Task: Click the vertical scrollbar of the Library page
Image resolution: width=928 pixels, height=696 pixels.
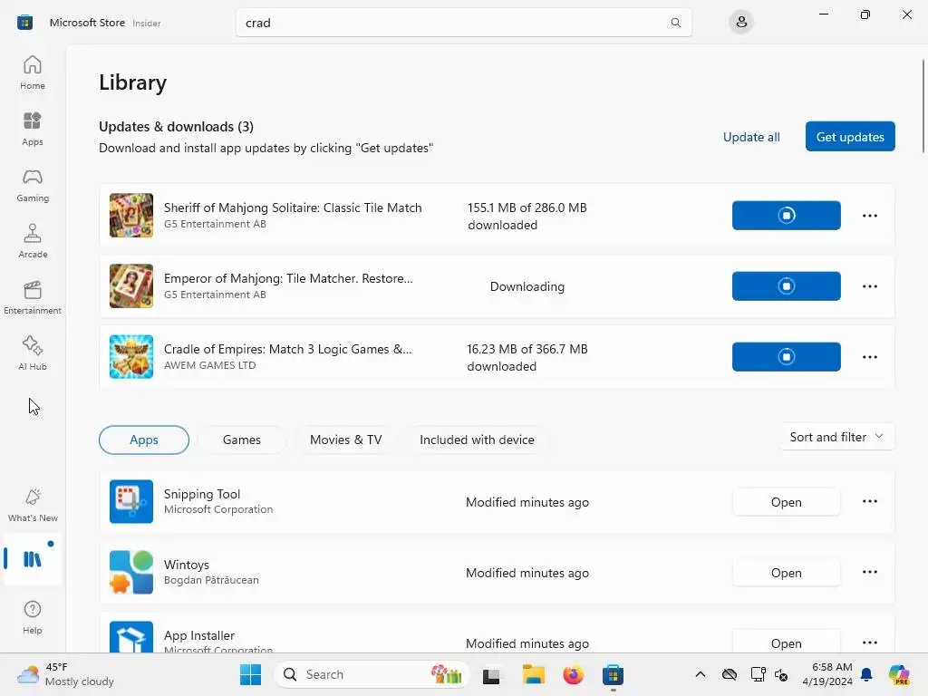Action: pyautogui.click(x=923, y=107)
